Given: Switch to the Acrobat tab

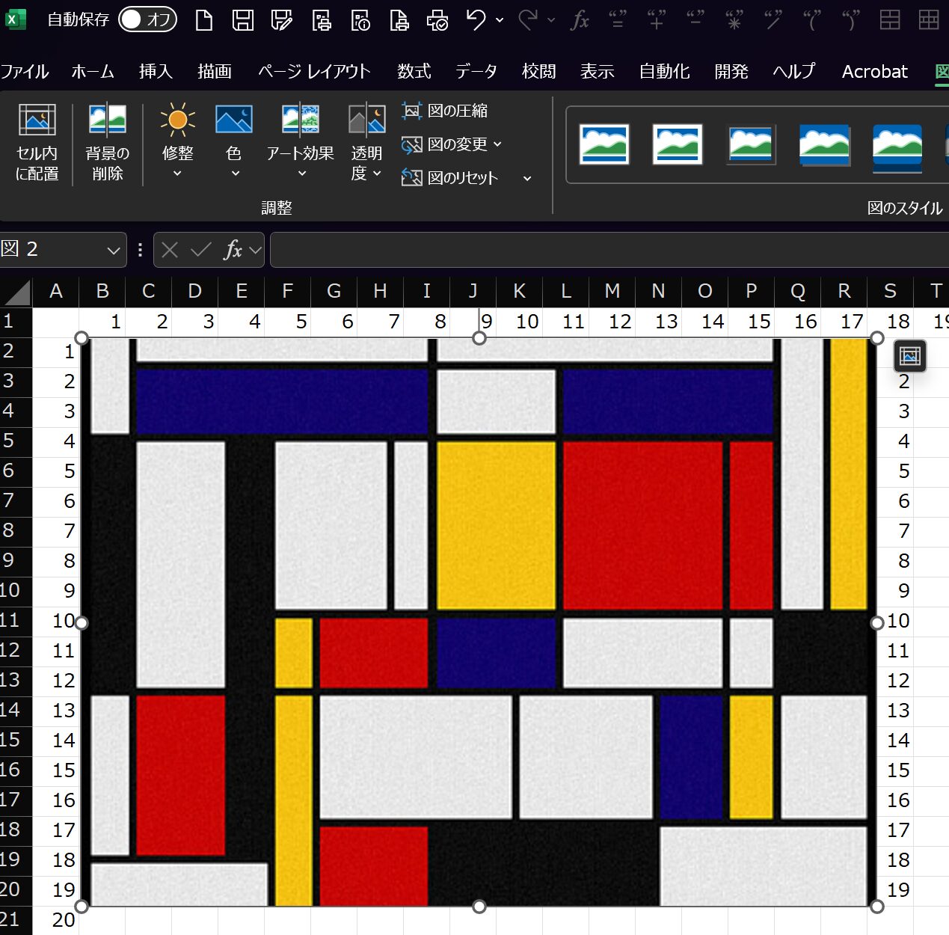Looking at the screenshot, I should pyautogui.click(x=874, y=72).
